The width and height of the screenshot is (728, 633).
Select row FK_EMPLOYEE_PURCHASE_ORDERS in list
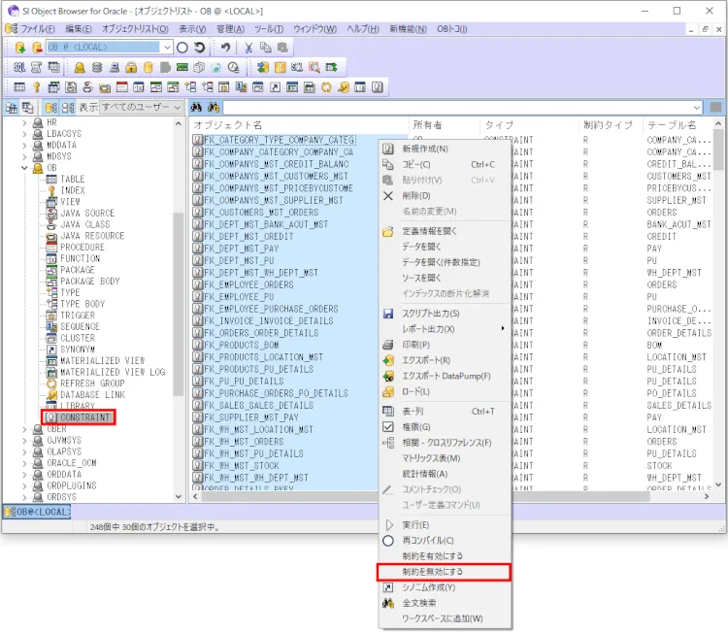click(271, 310)
